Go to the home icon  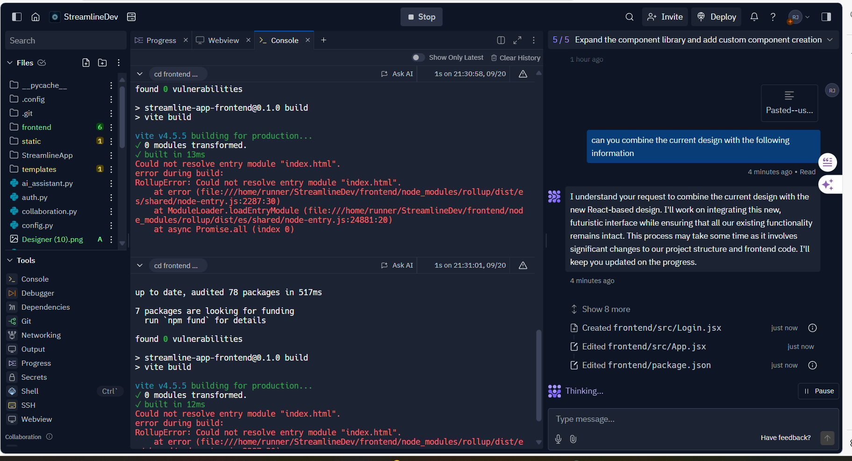click(x=36, y=17)
